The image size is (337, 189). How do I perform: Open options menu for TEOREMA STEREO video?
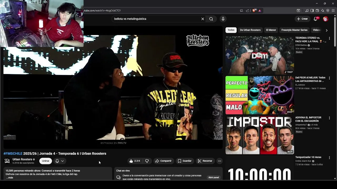(x=329, y=38)
